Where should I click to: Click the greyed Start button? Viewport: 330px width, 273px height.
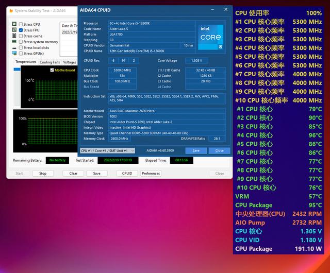pyautogui.click(x=19, y=173)
